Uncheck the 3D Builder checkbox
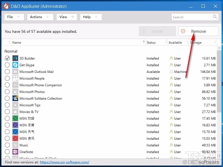Screen dimensions: 223x167 [7, 58]
